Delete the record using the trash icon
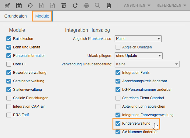The image size is (190, 138). click(x=64, y=5)
